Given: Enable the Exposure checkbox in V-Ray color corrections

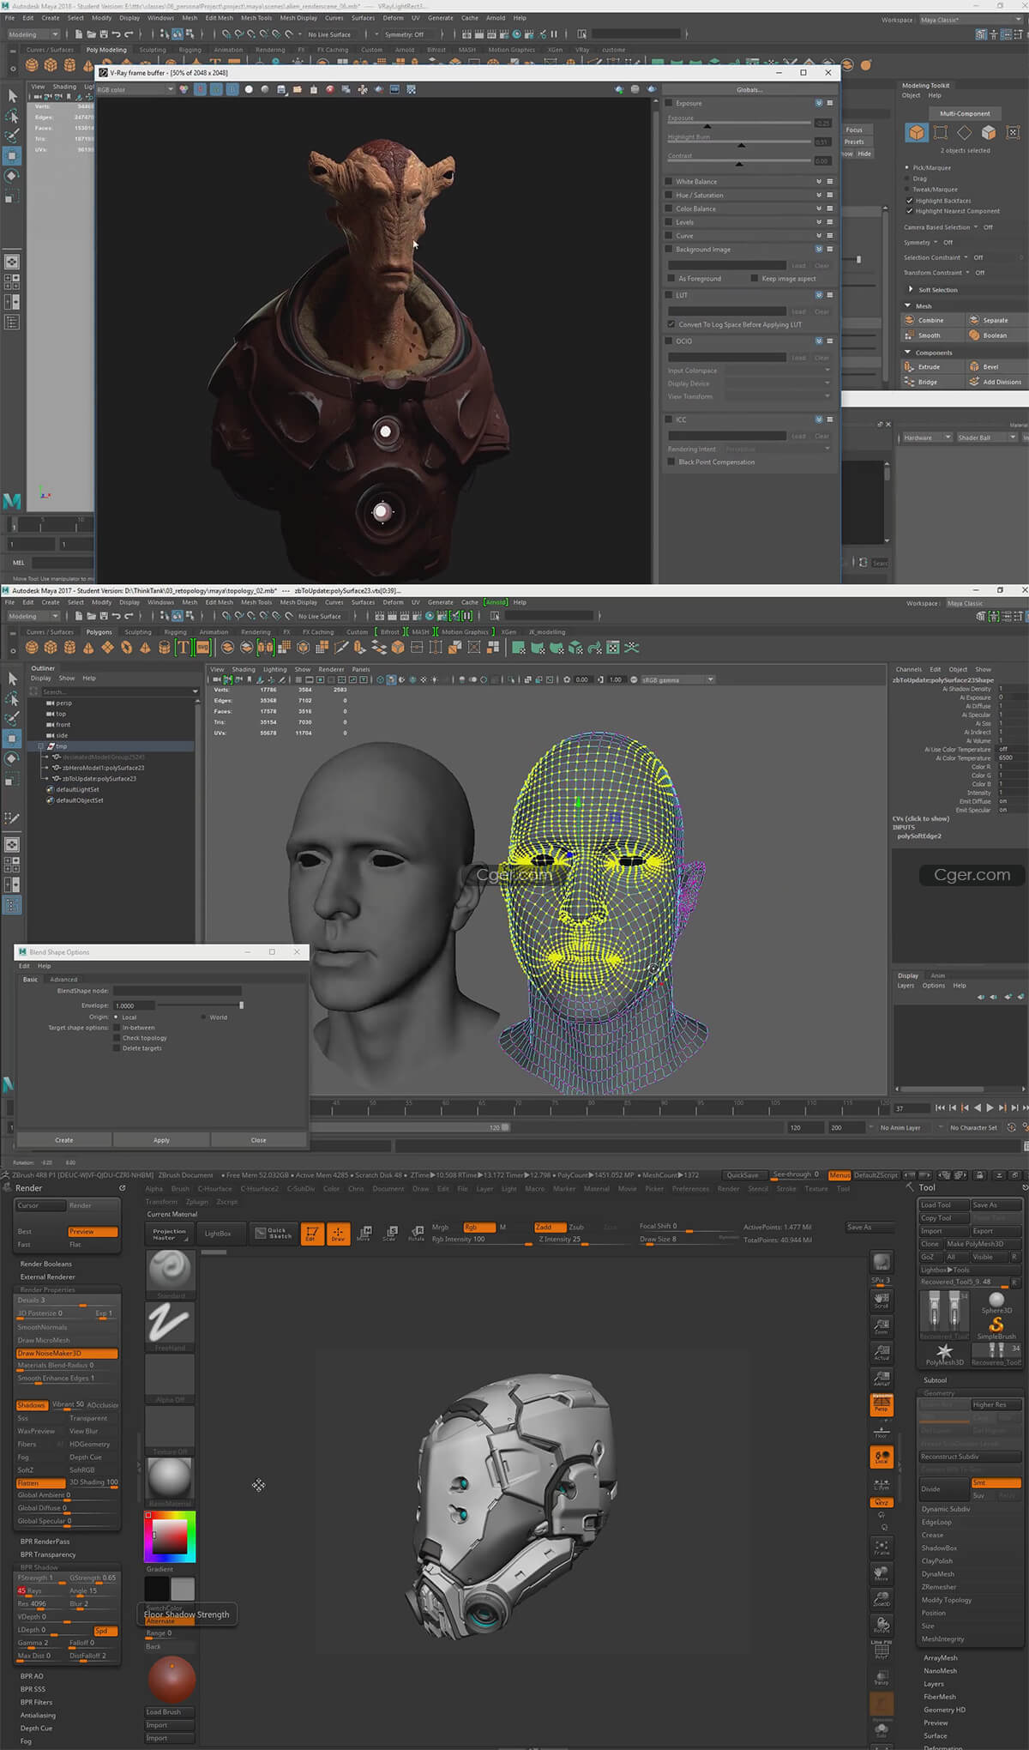Looking at the screenshot, I should (669, 103).
